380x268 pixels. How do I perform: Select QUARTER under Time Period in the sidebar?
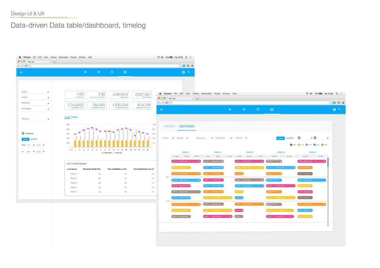point(34,139)
